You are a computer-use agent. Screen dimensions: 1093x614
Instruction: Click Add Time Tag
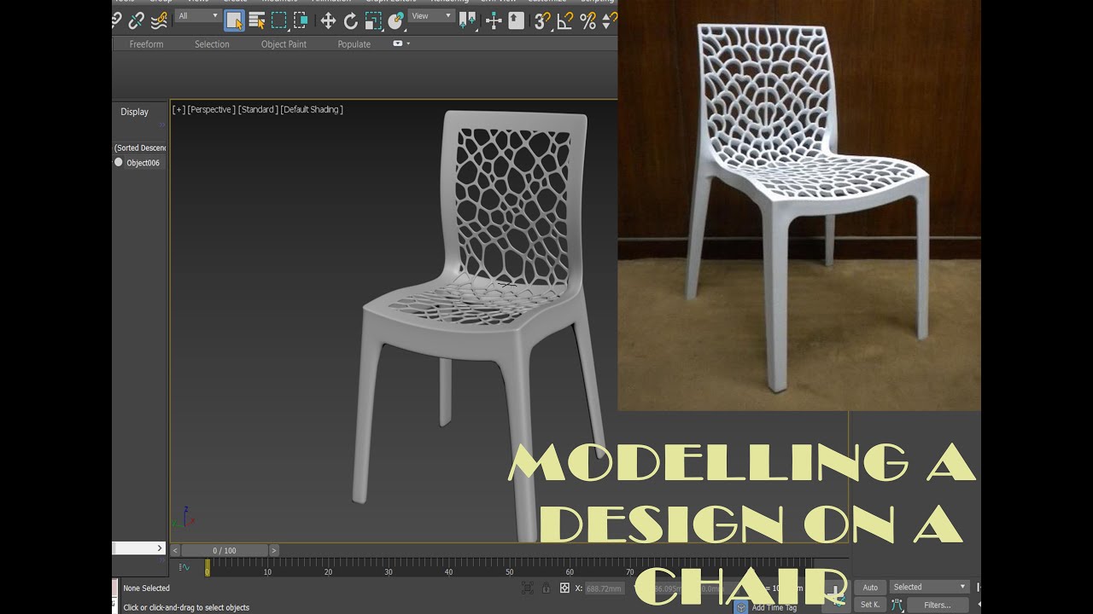coord(774,607)
